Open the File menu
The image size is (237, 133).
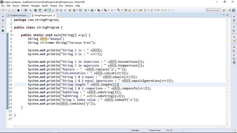(x=3, y=6)
